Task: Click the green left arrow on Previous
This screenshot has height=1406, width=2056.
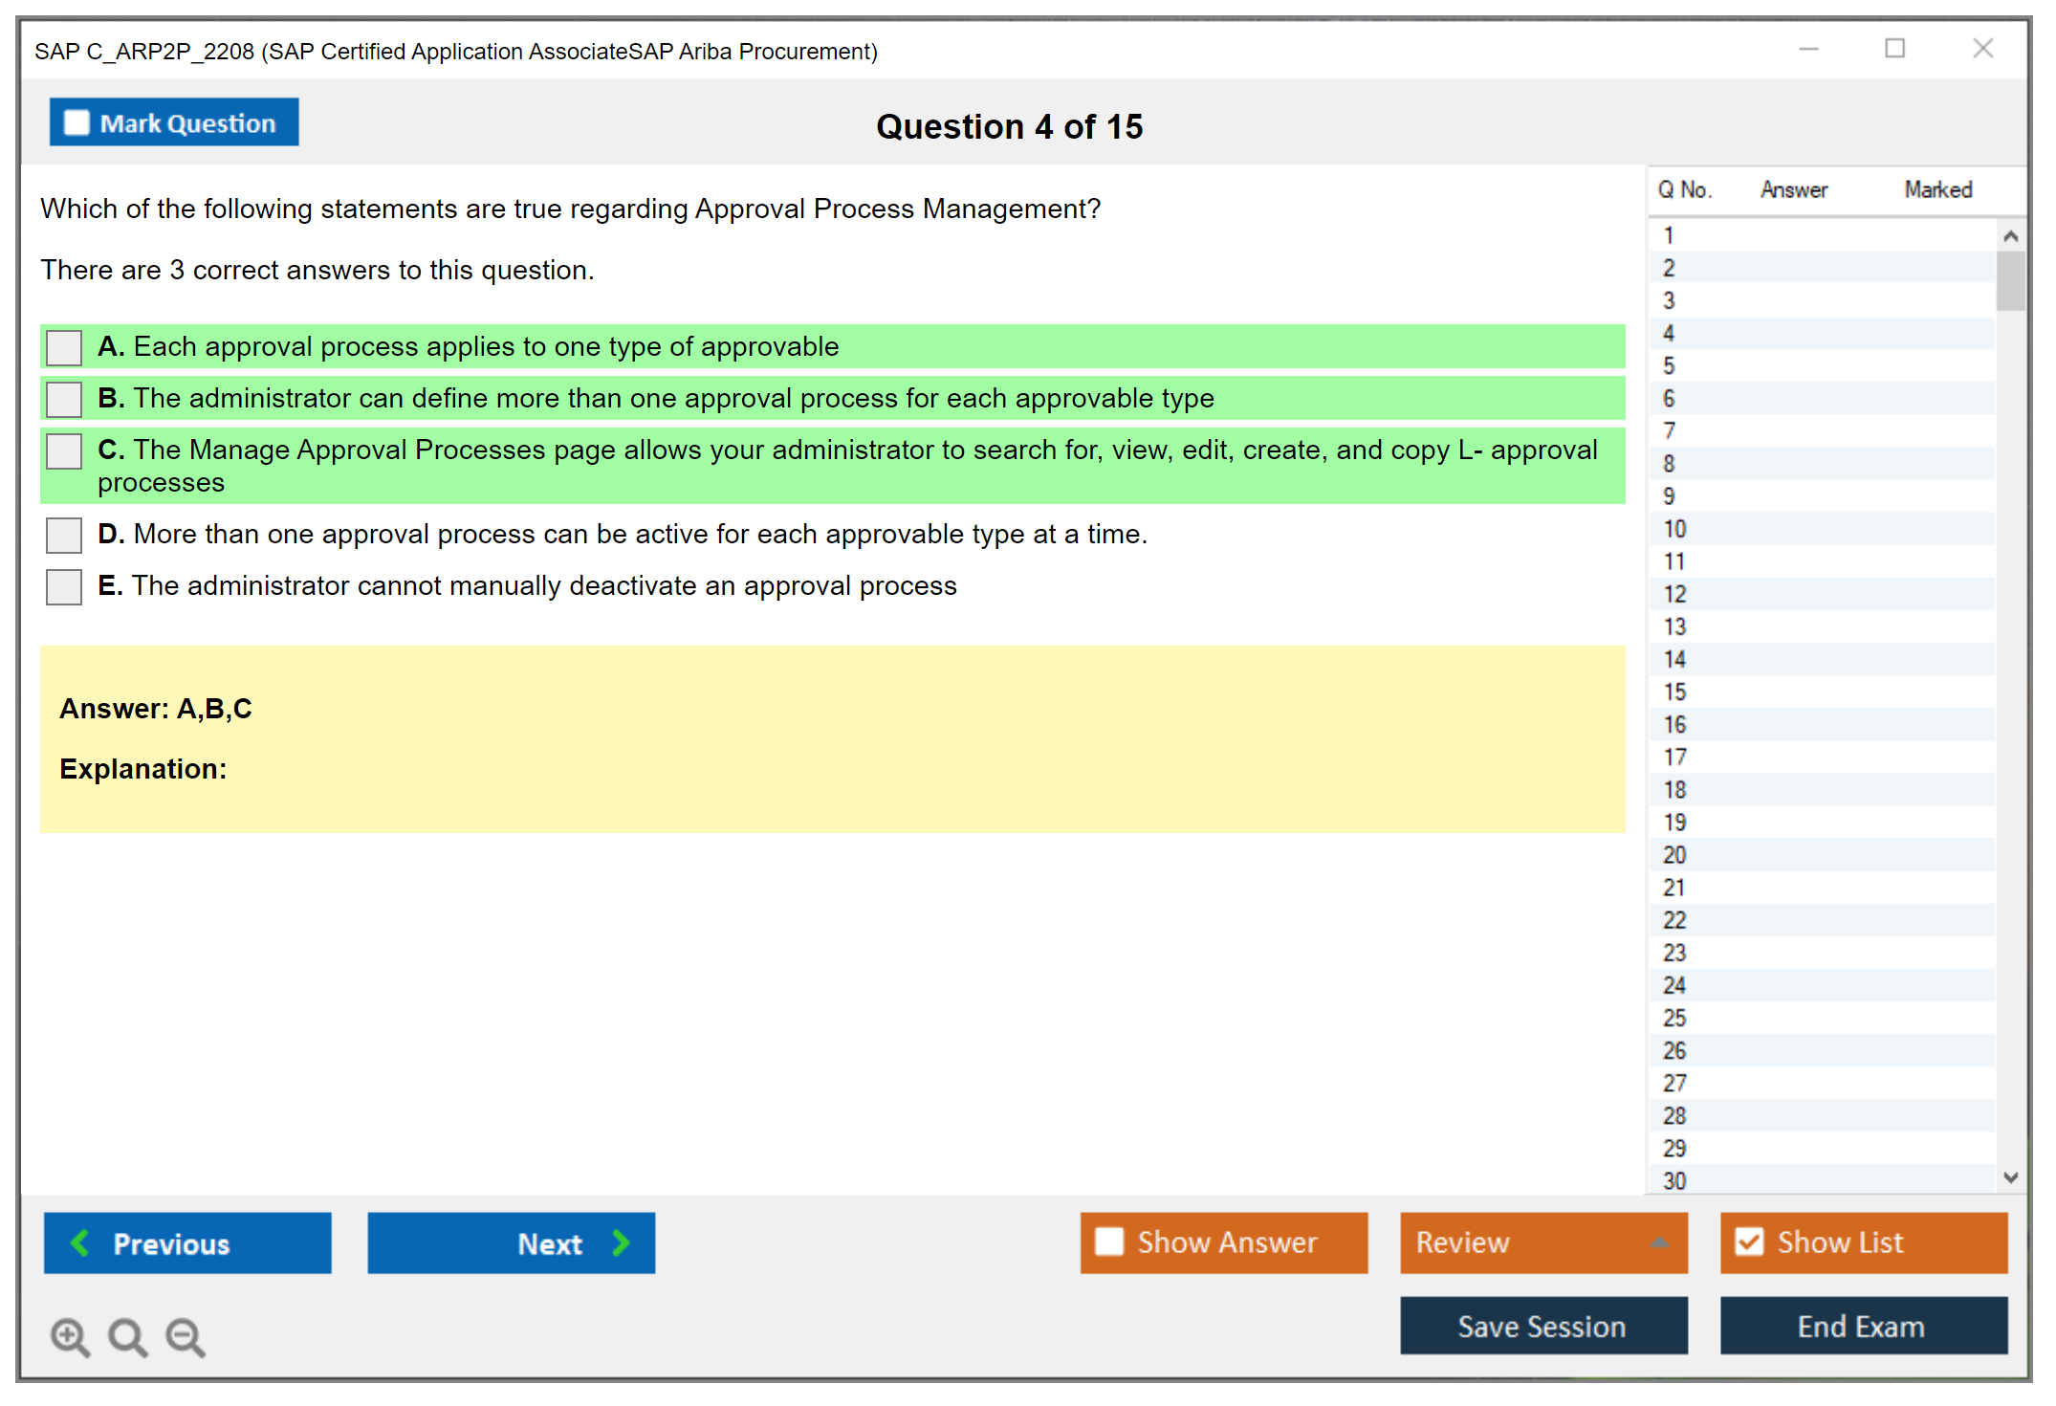Action: point(80,1242)
